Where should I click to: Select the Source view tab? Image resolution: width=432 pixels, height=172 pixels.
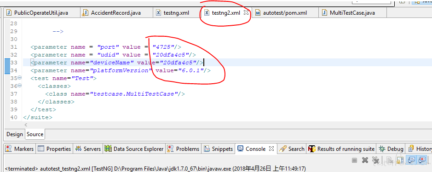click(x=35, y=134)
